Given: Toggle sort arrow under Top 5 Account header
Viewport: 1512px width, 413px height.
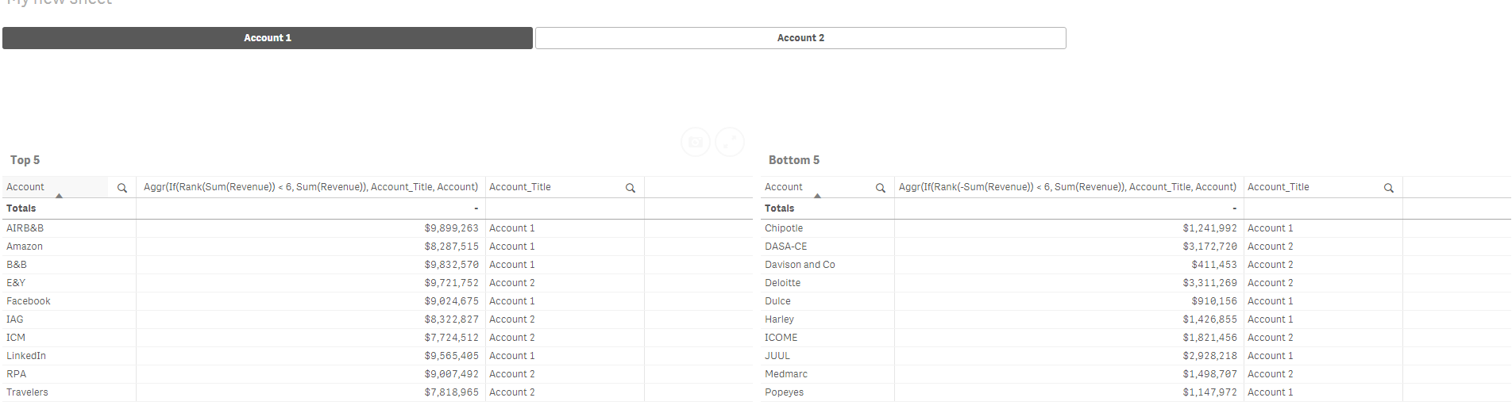Looking at the screenshot, I should (x=59, y=195).
